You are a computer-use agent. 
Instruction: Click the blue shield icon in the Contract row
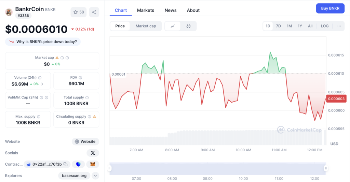click(x=78, y=164)
